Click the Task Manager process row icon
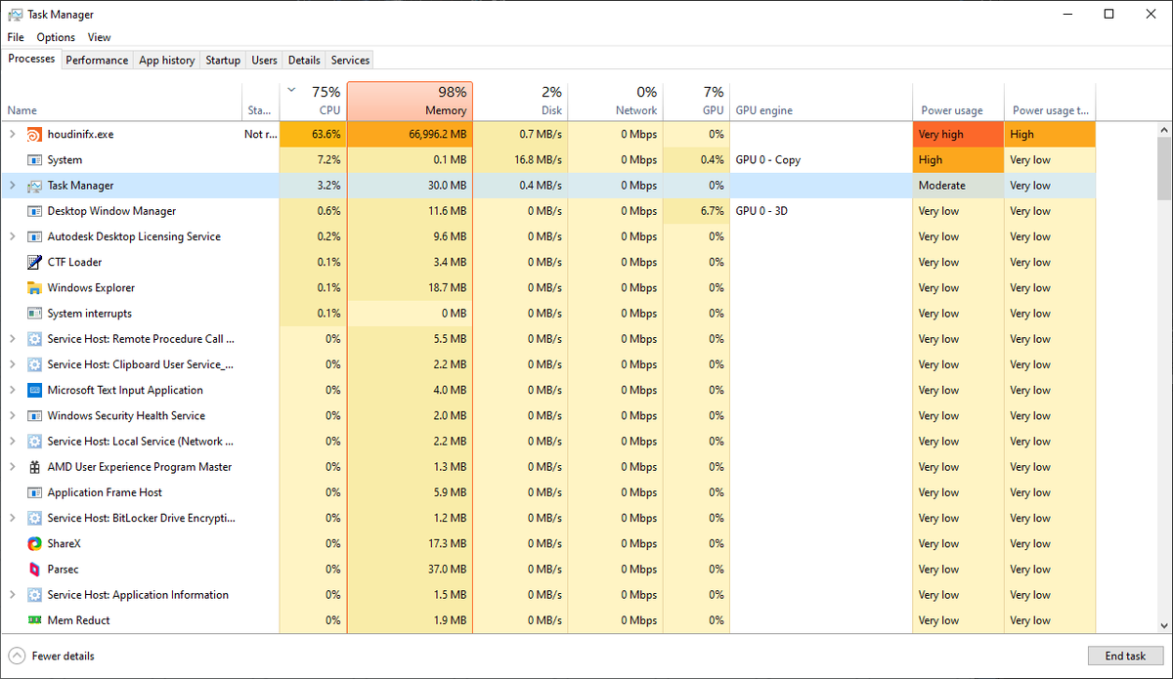The image size is (1173, 679). [34, 186]
